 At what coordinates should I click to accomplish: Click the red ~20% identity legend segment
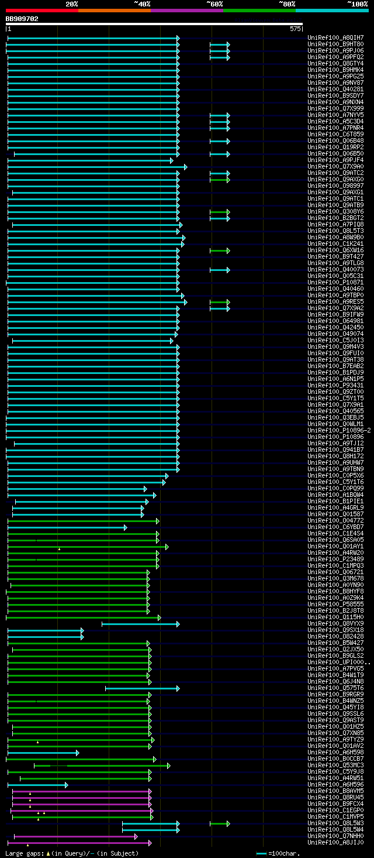point(41,11)
